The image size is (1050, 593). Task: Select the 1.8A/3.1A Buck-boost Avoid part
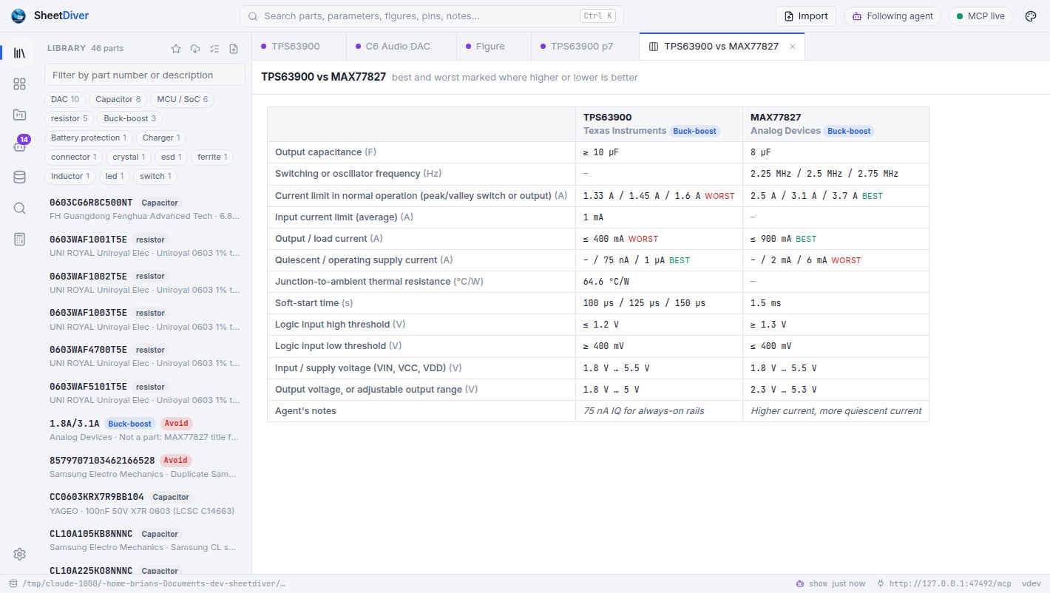pyautogui.click(x=145, y=430)
